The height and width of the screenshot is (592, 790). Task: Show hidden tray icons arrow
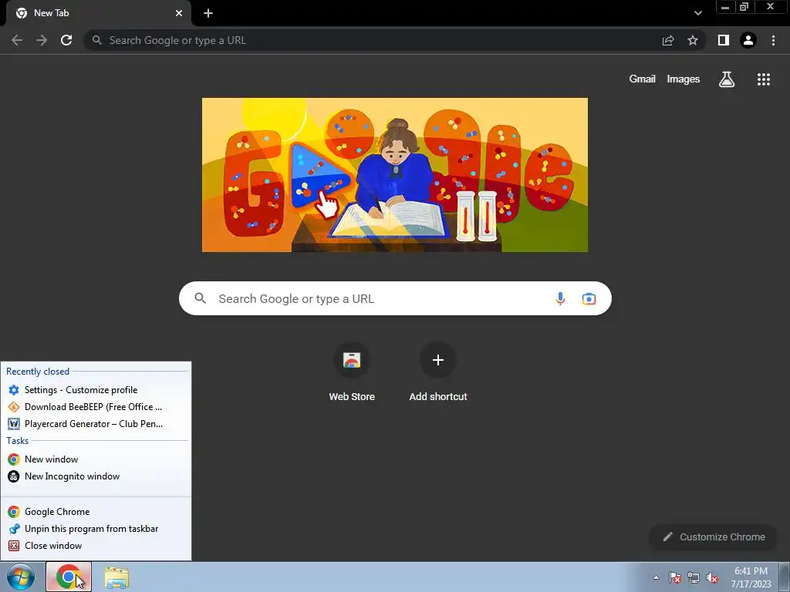point(656,577)
